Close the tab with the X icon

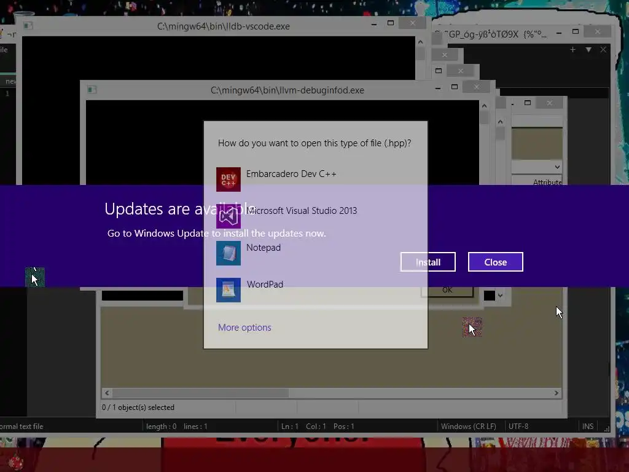(x=603, y=49)
